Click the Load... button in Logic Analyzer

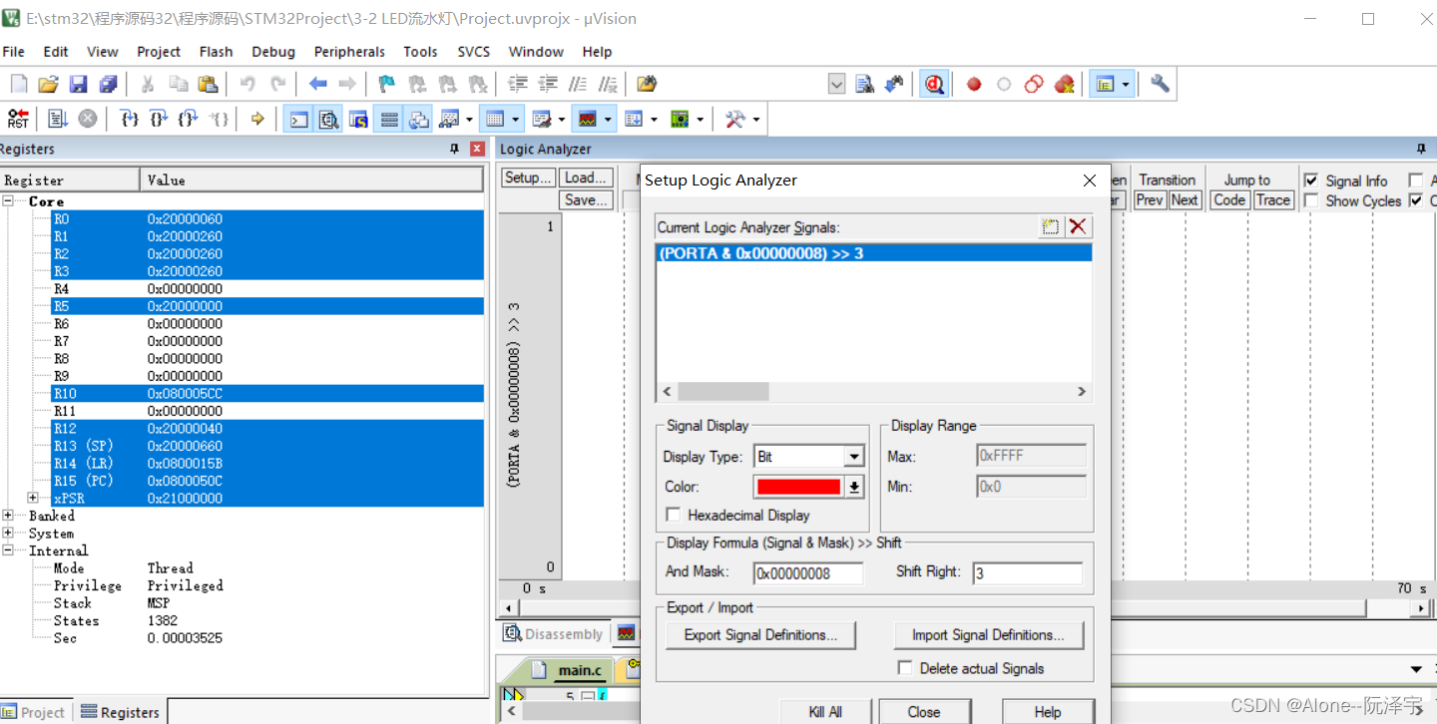click(x=586, y=178)
